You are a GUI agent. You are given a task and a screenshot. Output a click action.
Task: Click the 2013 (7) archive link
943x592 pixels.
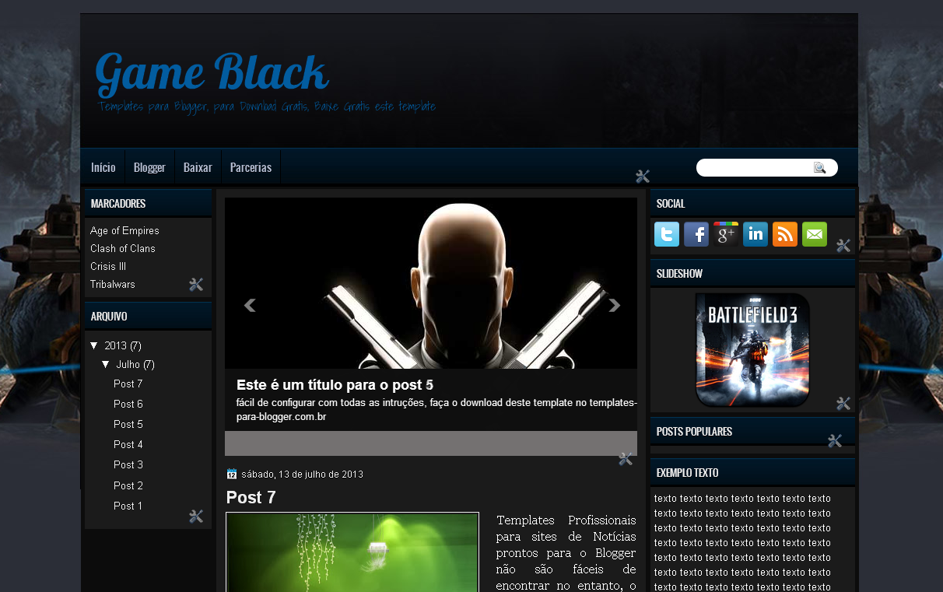(123, 345)
